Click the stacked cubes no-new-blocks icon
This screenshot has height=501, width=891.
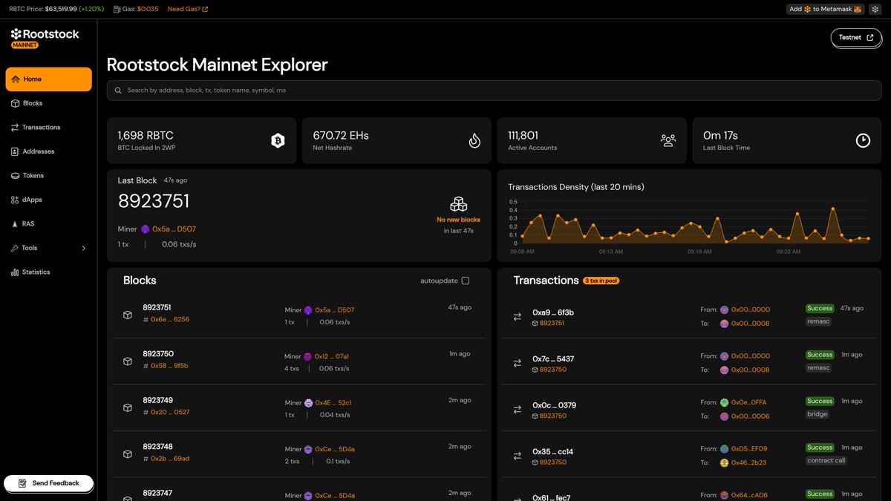(x=458, y=204)
